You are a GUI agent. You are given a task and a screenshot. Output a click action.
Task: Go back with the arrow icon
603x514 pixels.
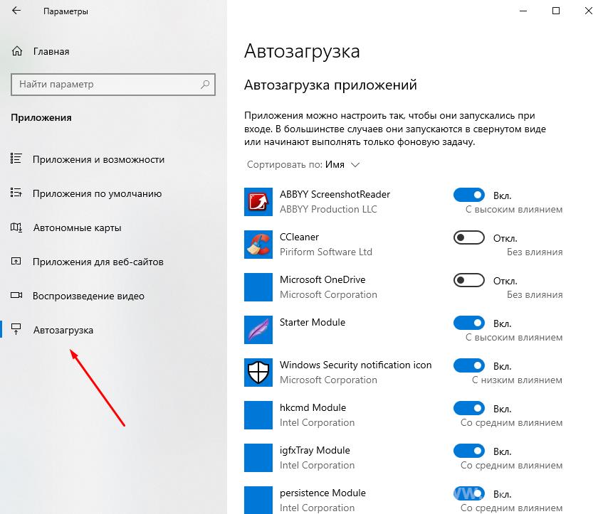[16, 11]
